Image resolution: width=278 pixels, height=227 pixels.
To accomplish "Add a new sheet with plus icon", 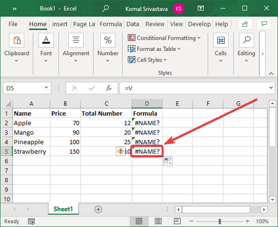I will [98, 209].
